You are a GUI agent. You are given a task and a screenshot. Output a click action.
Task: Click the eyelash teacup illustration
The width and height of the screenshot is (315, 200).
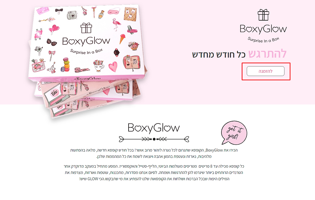99,65
